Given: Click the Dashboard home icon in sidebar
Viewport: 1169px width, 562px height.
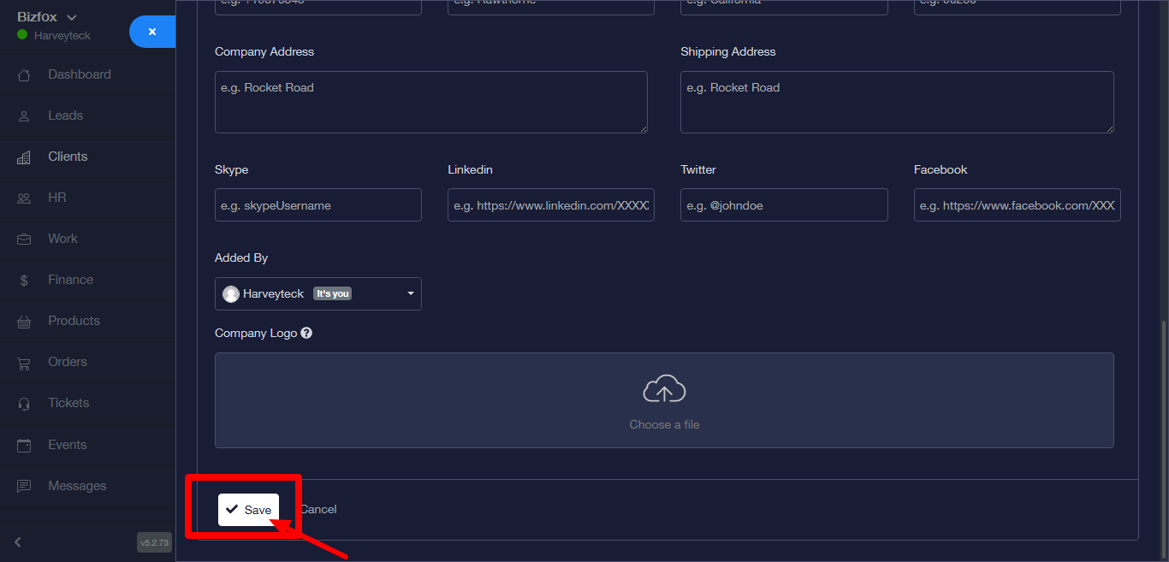Looking at the screenshot, I should click(x=24, y=75).
